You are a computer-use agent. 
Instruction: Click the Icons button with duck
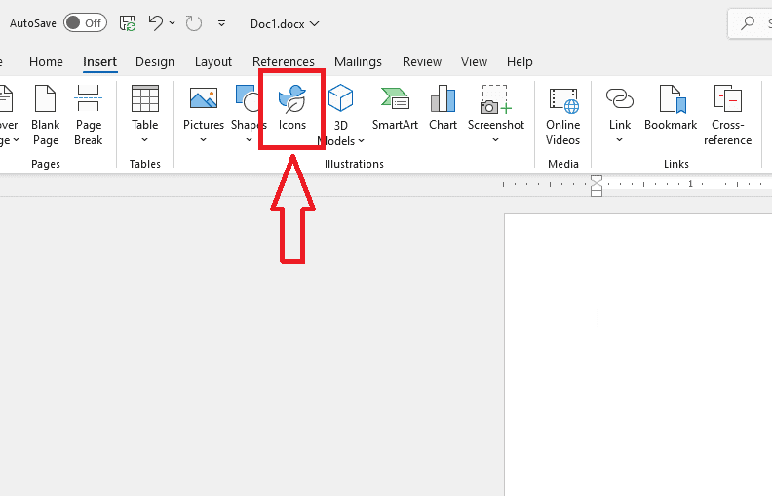pyautogui.click(x=292, y=108)
